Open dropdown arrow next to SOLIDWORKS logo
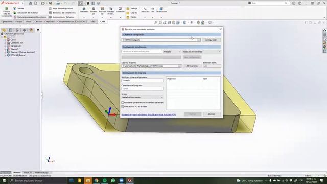The width and height of the screenshot is (327, 184). point(22,3)
